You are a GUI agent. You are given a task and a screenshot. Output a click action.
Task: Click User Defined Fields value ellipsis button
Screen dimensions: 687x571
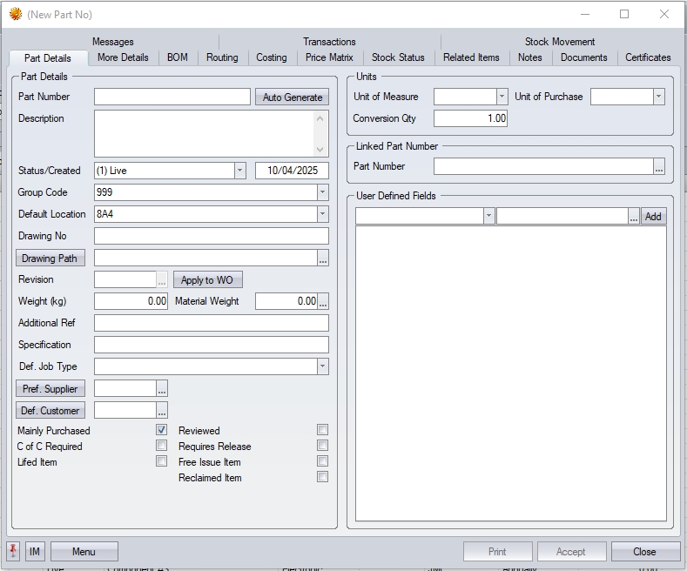click(x=634, y=216)
